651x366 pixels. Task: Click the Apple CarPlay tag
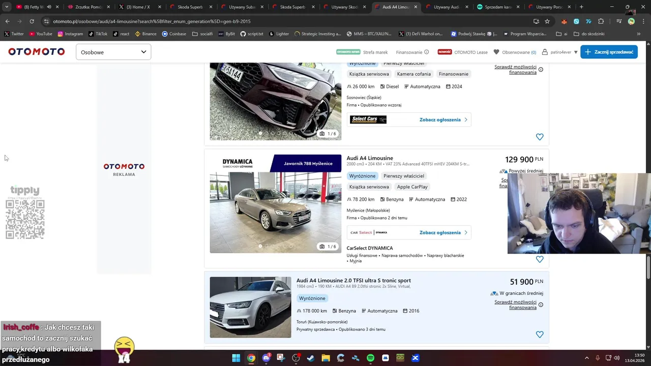coord(412,187)
